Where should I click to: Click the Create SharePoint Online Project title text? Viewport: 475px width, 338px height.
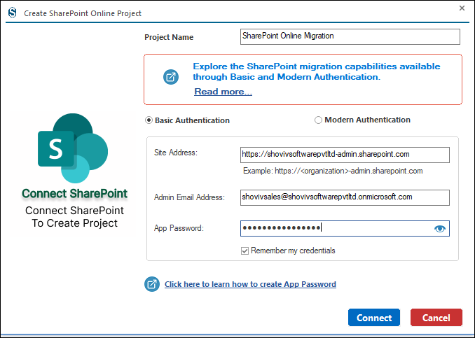coord(83,13)
